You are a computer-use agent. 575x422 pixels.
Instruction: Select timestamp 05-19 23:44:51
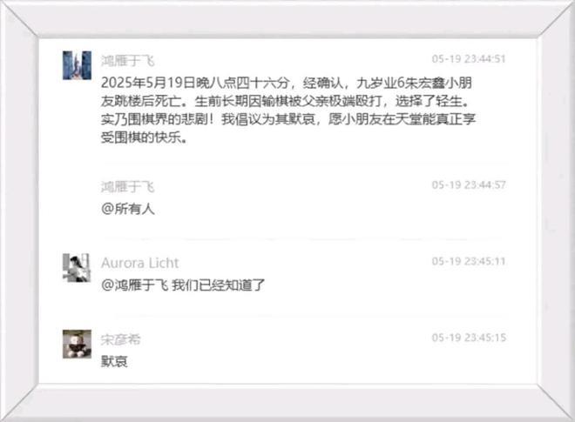coord(469,59)
